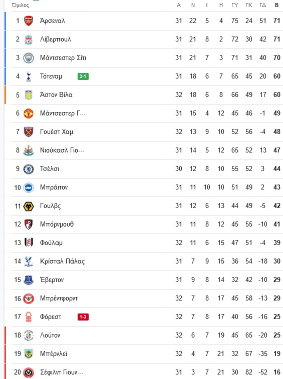283x379 pixels.
Task: Click the bold Β points column header
Action: pyautogui.click(x=276, y=5)
